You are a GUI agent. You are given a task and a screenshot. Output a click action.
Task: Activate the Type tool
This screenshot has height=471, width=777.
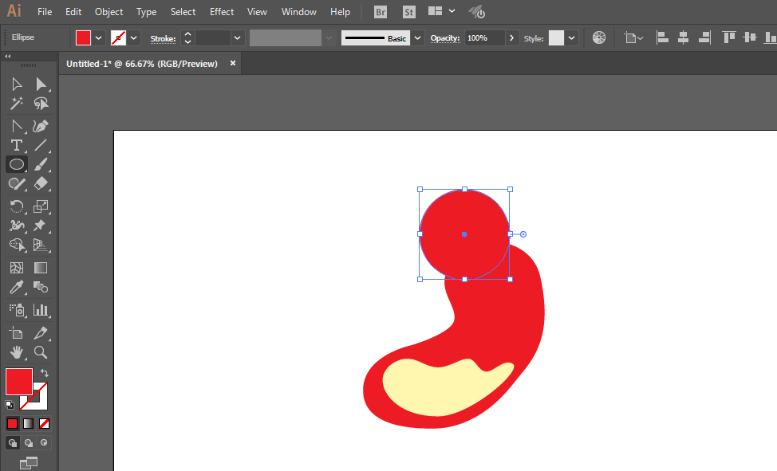click(x=16, y=145)
